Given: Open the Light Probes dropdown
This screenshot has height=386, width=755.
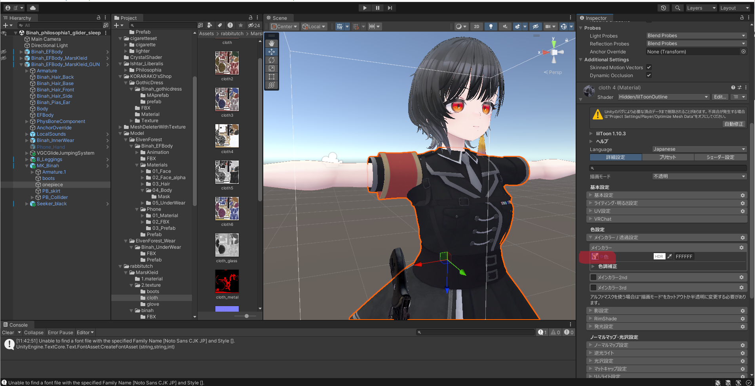Looking at the screenshot, I should pyautogui.click(x=696, y=36).
